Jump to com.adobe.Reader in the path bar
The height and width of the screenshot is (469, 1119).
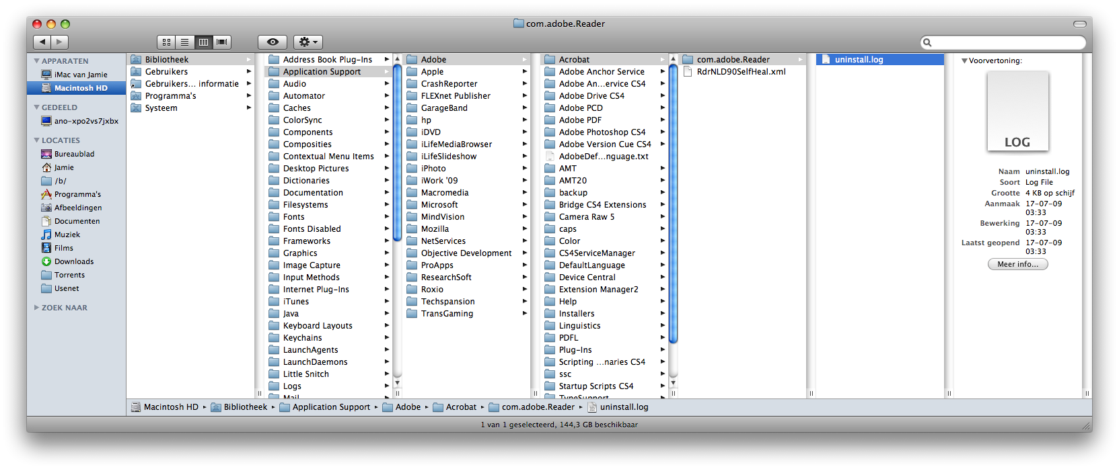click(x=532, y=407)
